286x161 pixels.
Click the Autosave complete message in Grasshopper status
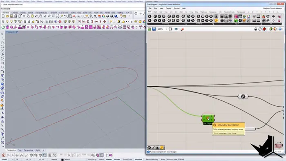(163, 152)
